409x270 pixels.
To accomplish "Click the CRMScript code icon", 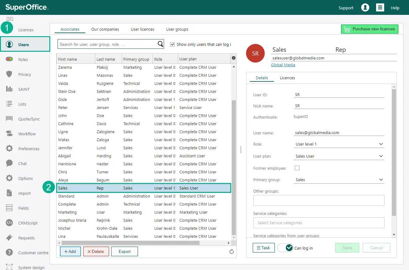I will click(9, 223).
